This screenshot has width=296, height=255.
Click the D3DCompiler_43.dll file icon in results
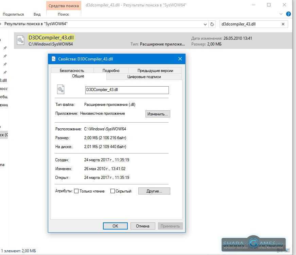coord(20,40)
